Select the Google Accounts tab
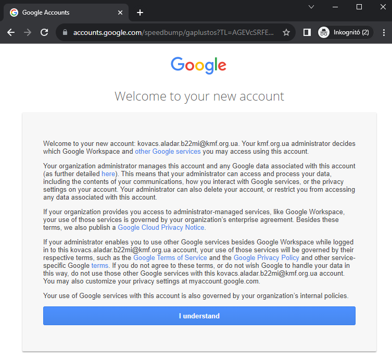 [57, 13]
